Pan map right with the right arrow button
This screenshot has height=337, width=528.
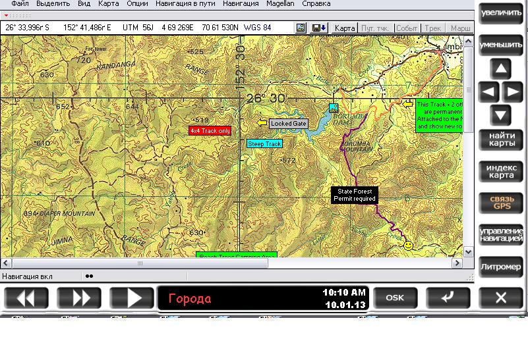point(513,91)
